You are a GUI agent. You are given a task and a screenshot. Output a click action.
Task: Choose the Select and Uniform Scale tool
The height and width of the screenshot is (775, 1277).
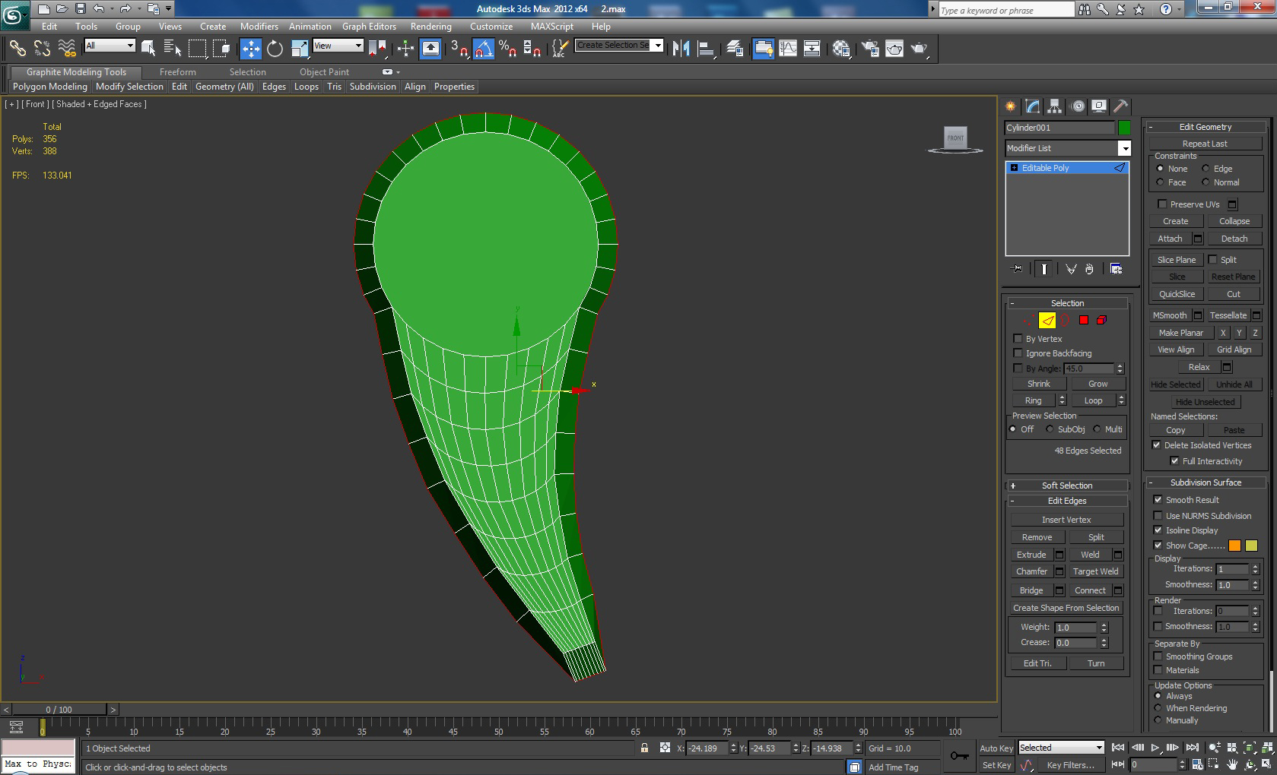[299, 49]
